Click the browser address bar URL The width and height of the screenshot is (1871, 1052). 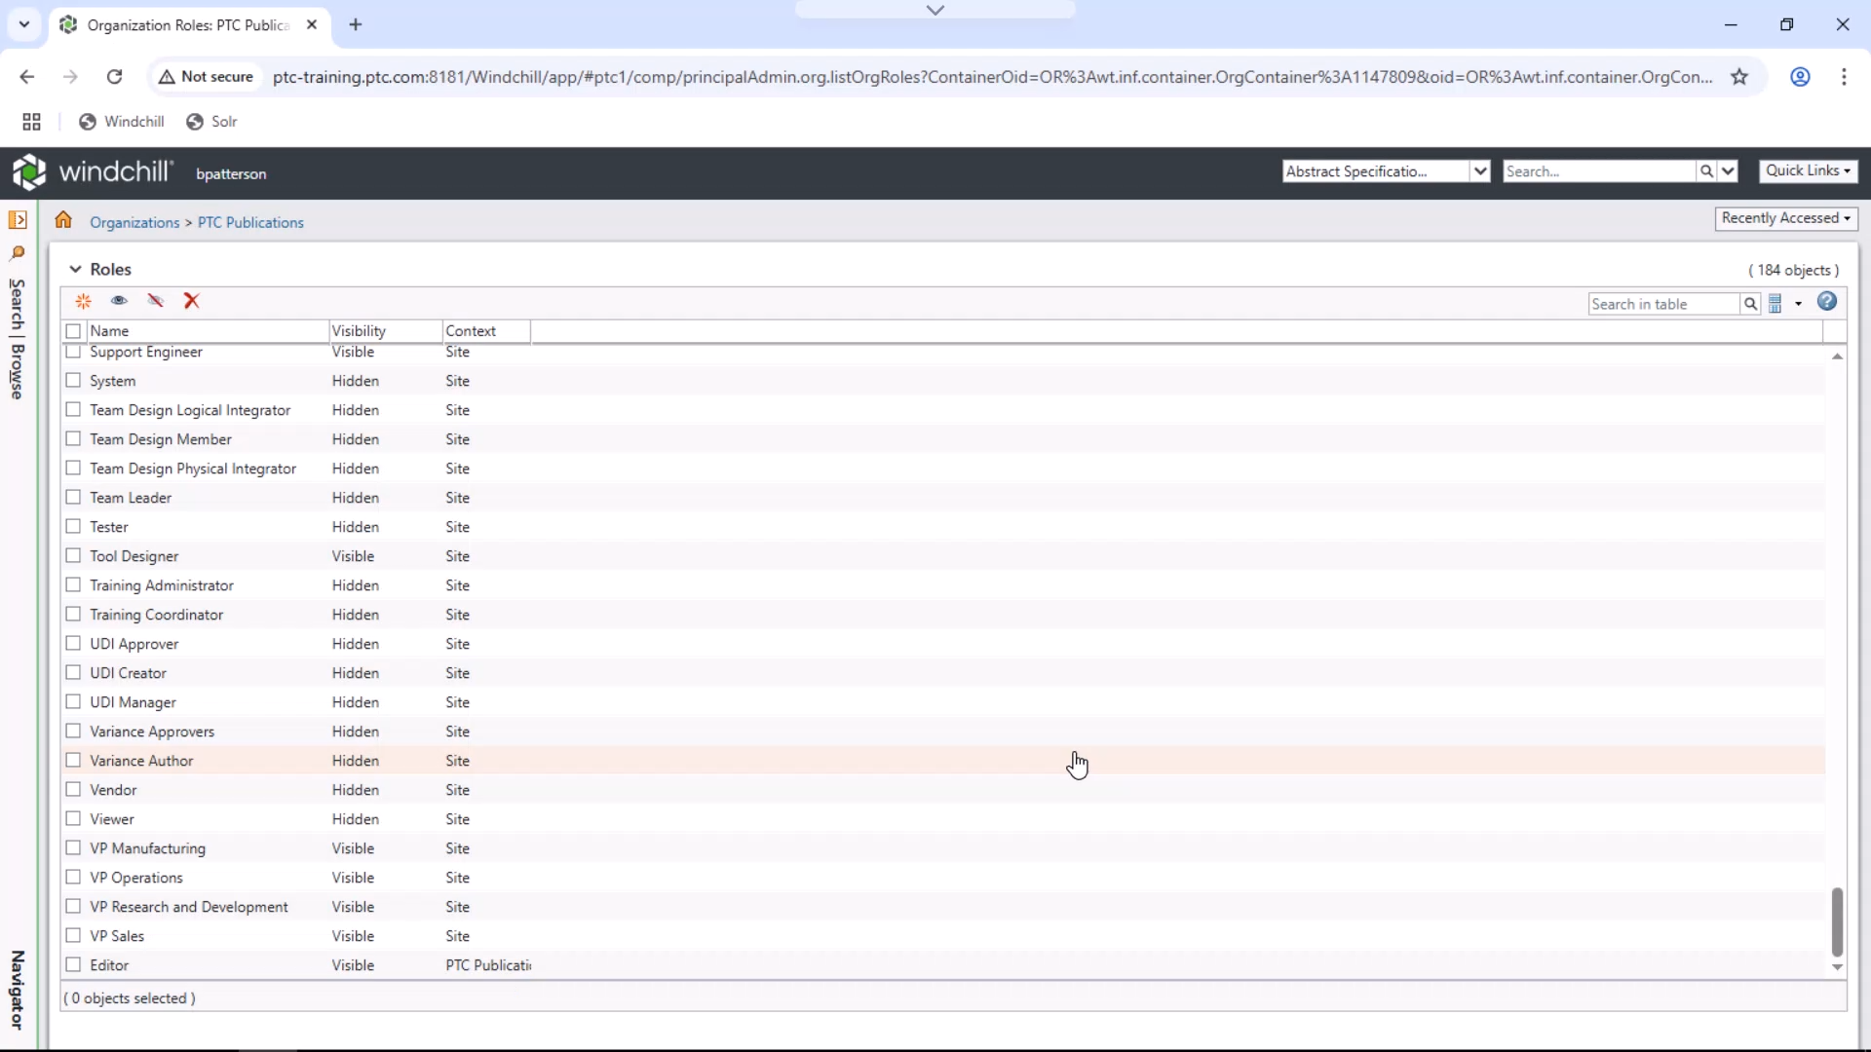992,77
